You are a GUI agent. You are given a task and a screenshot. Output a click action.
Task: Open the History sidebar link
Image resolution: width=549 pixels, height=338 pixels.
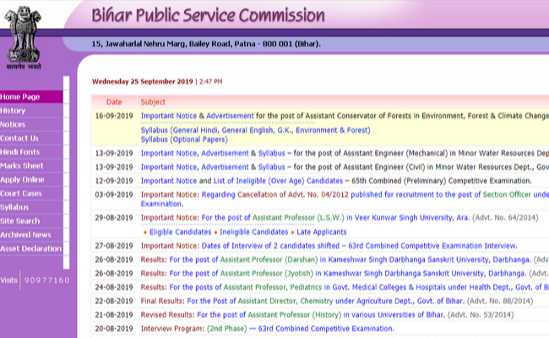point(14,111)
